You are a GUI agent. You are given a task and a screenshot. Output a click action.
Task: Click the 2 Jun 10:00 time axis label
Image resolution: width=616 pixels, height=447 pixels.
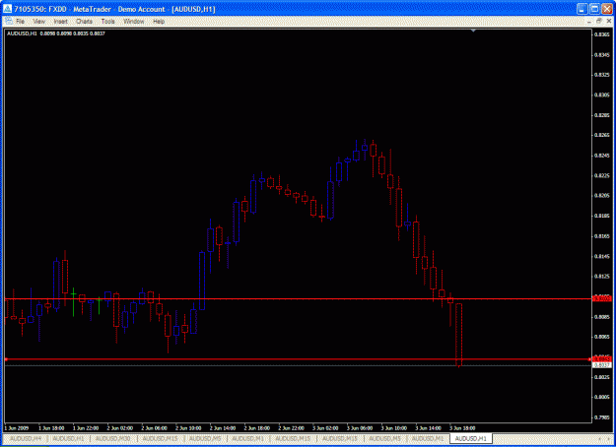pyautogui.click(x=188, y=428)
